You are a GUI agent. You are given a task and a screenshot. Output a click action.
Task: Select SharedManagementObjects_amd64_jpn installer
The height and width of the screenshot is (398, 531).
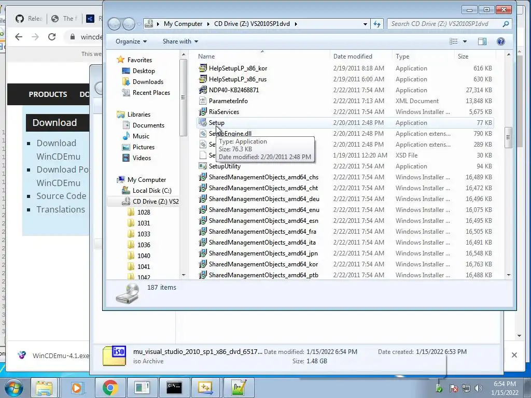[x=345, y=253]
